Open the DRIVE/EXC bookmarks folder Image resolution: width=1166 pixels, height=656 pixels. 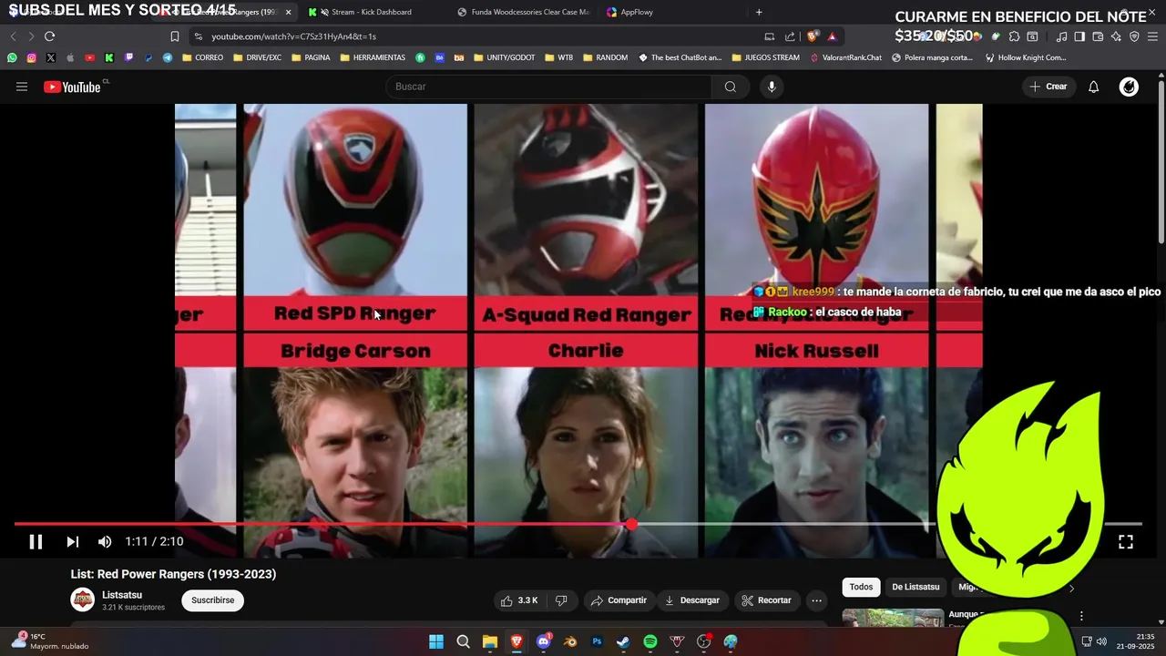[x=257, y=57]
